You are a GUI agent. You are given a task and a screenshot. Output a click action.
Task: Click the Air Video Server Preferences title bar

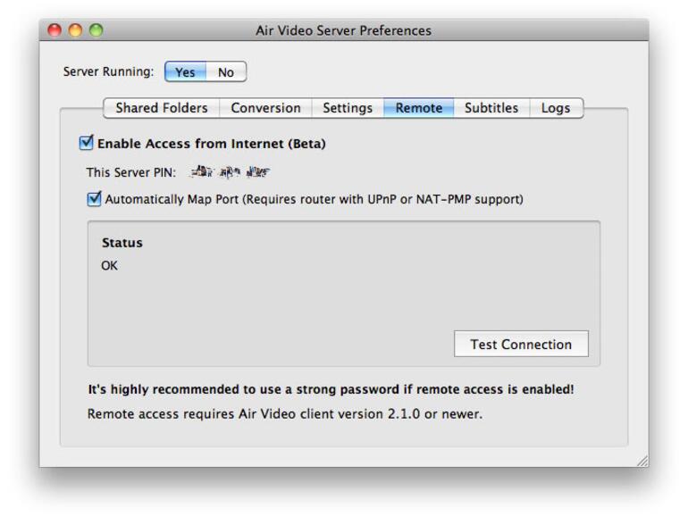point(343,30)
